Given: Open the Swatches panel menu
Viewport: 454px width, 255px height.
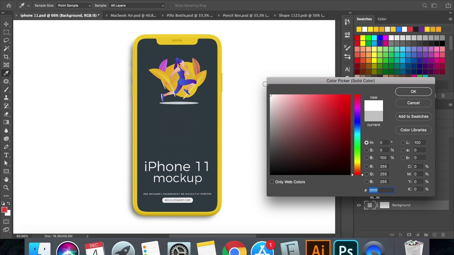Looking at the screenshot, I should (450, 19).
